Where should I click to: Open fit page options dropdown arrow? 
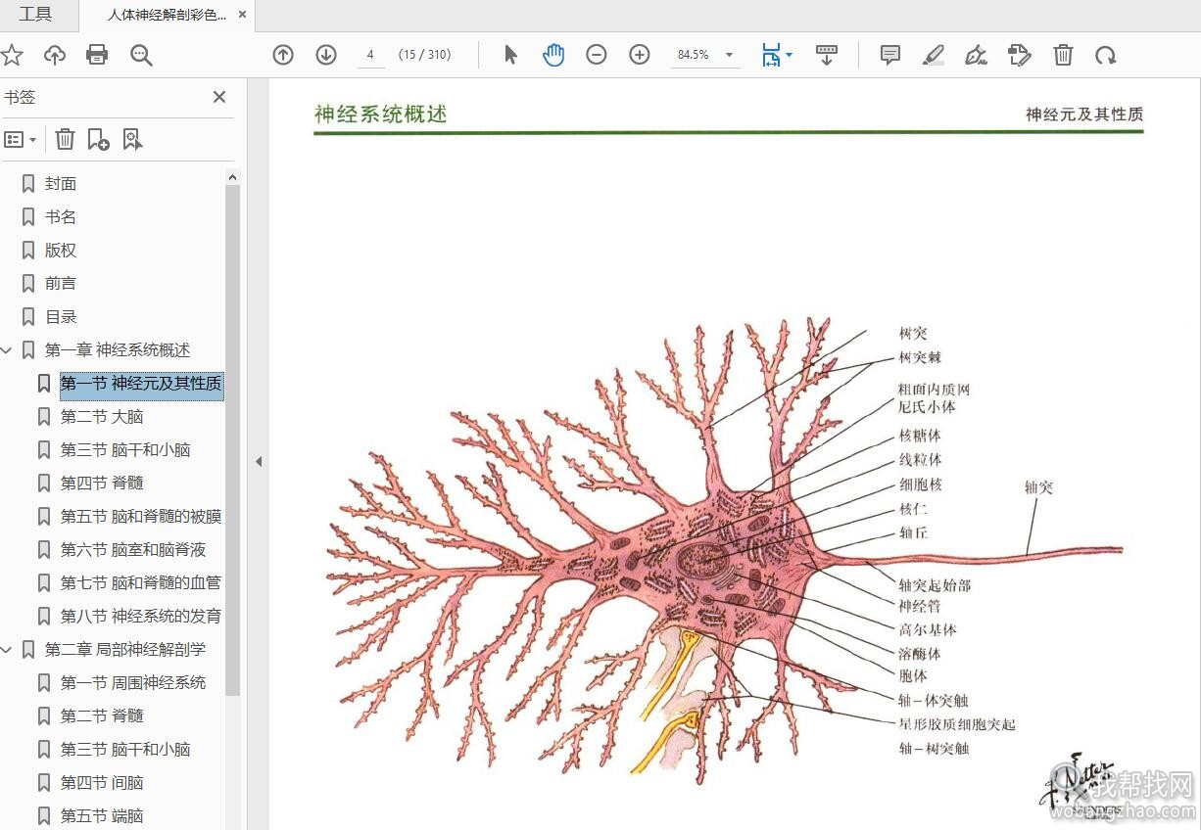(789, 55)
